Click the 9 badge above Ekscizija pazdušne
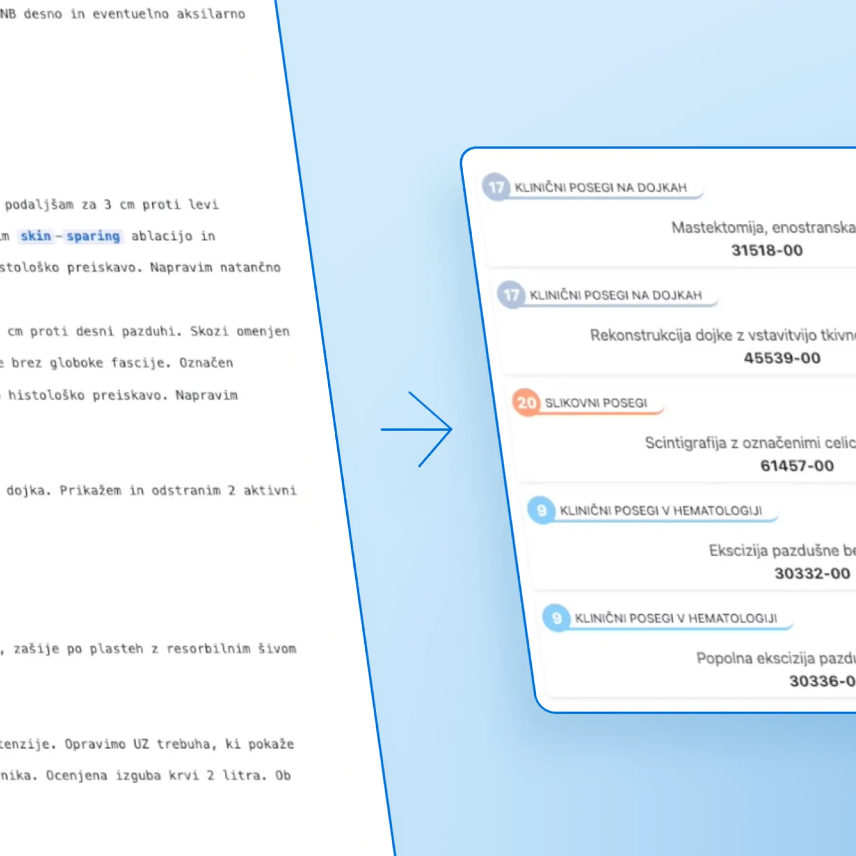Image resolution: width=856 pixels, height=856 pixels. click(541, 510)
